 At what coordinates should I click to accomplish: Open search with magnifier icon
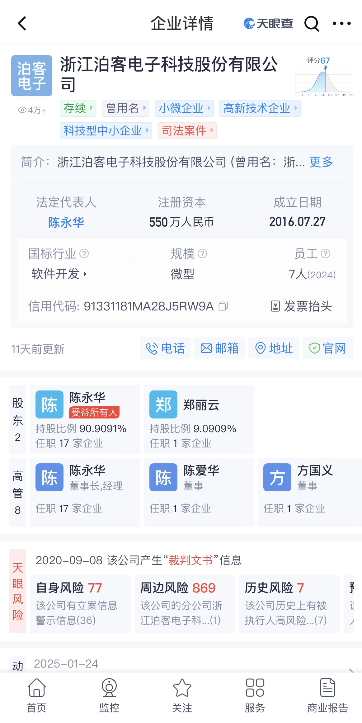[312, 24]
